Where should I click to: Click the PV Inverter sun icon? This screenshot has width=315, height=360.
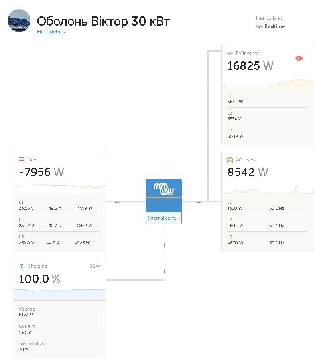coord(230,53)
